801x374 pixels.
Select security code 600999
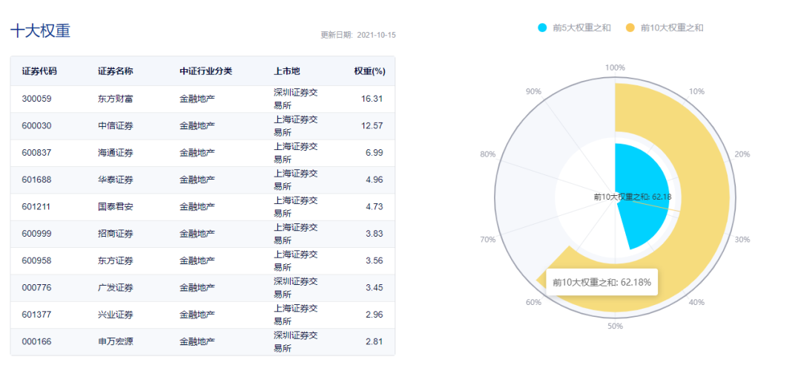[x=37, y=234]
